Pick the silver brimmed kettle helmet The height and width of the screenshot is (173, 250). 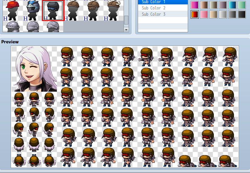coord(13,27)
